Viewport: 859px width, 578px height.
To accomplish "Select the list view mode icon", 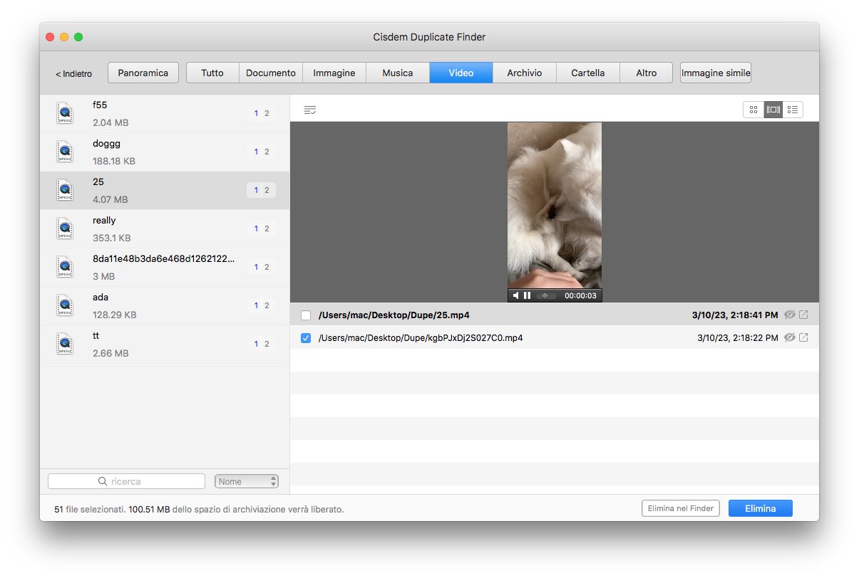I will [x=793, y=110].
